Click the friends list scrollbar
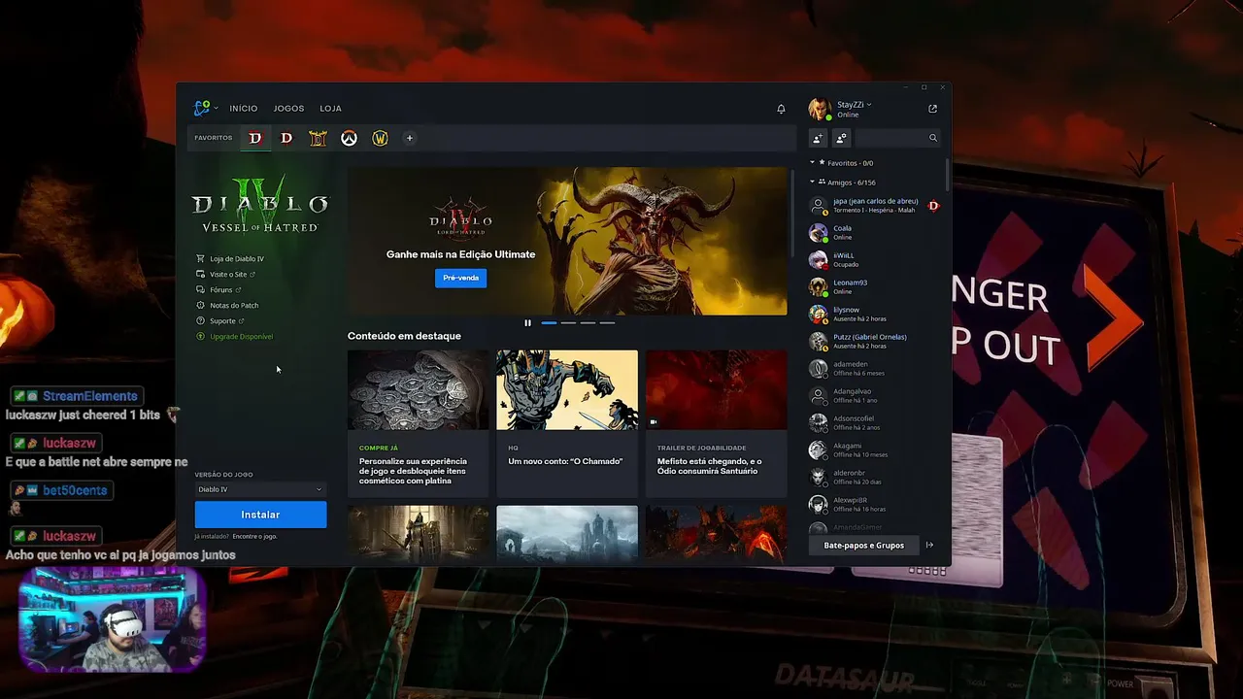1243x699 pixels. click(x=947, y=173)
